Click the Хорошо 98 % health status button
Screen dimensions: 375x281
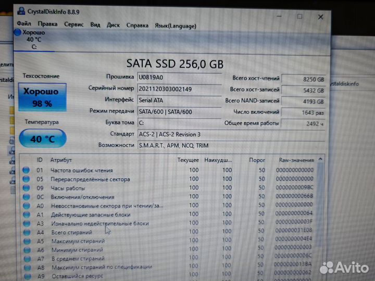tap(42, 97)
